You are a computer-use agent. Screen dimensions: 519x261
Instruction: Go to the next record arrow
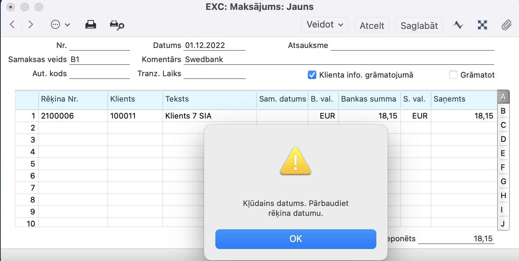tap(31, 25)
